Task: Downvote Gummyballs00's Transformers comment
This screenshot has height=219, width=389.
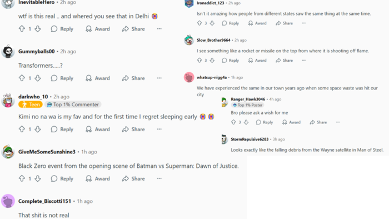Action: click(38, 78)
